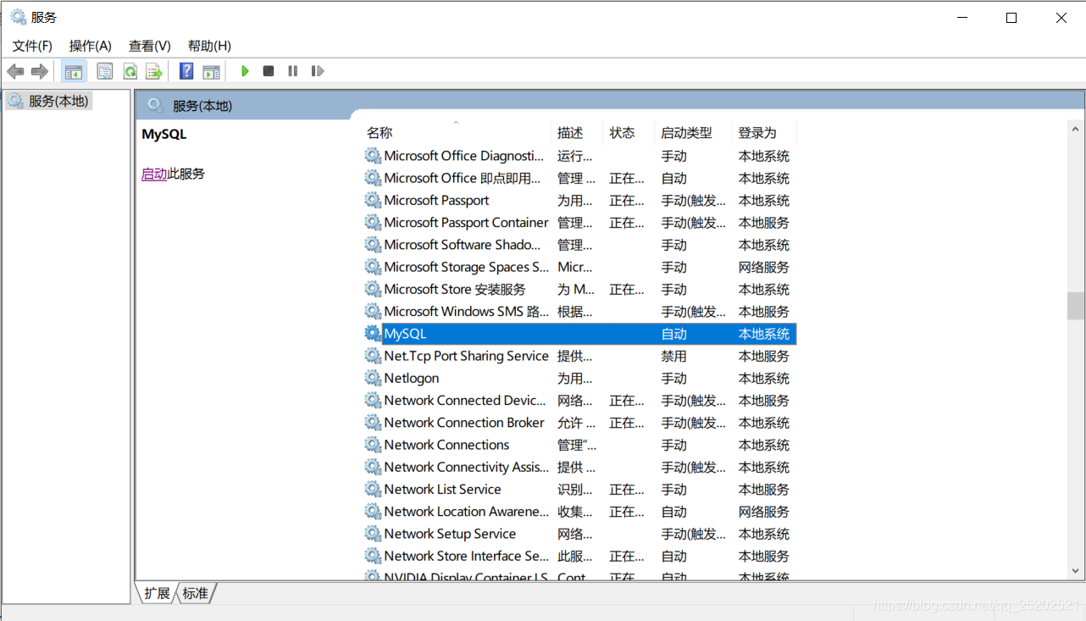Click gear icon of Netlogon row
The height and width of the screenshot is (621, 1086).
tap(373, 378)
